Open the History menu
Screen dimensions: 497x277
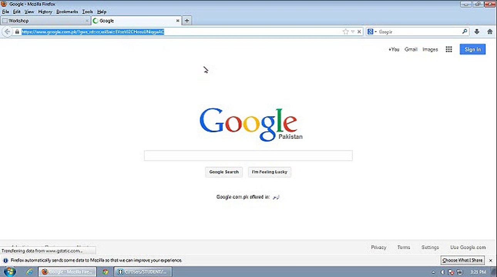click(x=45, y=12)
